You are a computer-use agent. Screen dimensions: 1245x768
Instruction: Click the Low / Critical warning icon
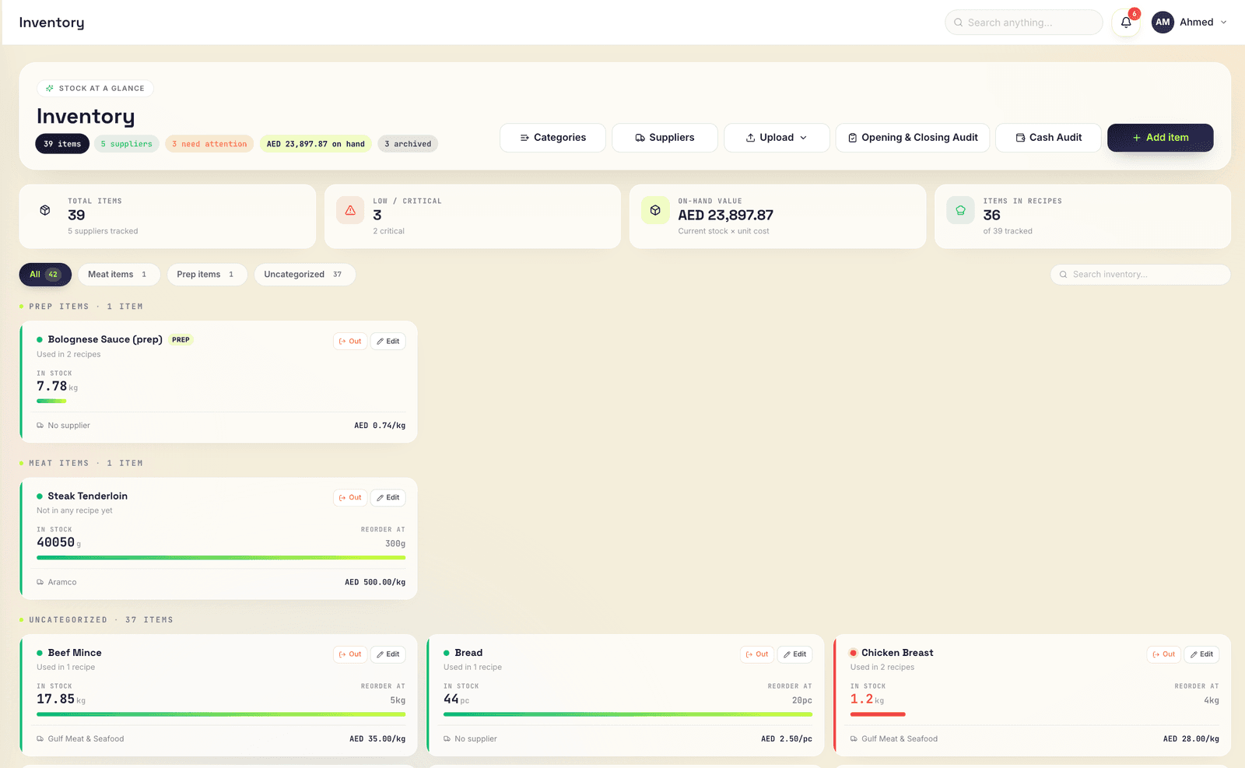[x=350, y=210]
